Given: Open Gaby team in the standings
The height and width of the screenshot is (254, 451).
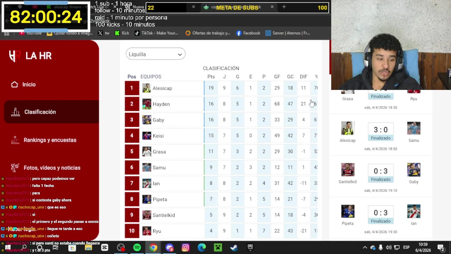Looking at the screenshot, I should click(x=158, y=120).
